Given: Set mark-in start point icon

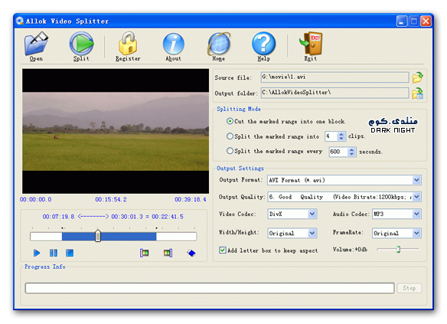Looking at the screenshot, I should click(x=145, y=253).
